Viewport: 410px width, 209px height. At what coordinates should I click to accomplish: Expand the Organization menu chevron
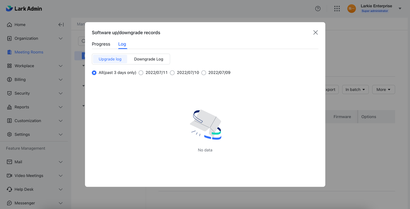61,38
